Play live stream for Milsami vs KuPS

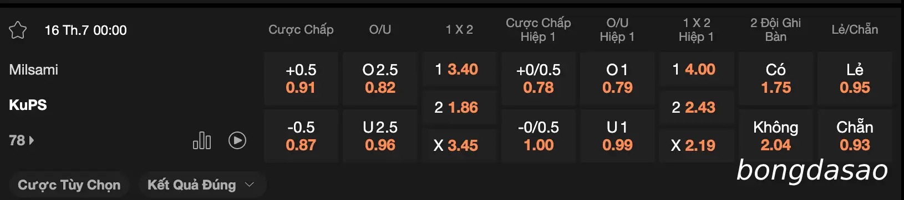pos(237,140)
